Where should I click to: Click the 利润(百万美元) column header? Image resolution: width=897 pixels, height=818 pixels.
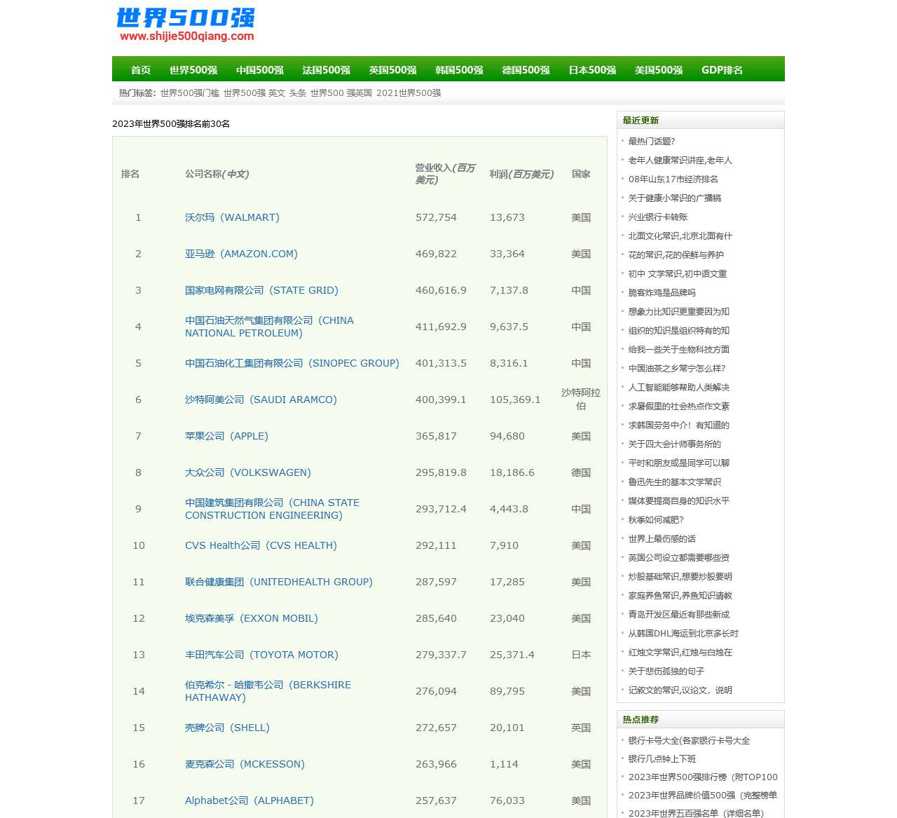click(x=521, y=174)
